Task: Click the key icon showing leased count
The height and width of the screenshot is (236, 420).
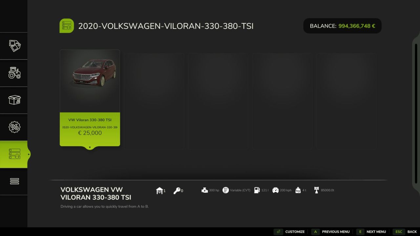Action: tap(177, 190)
